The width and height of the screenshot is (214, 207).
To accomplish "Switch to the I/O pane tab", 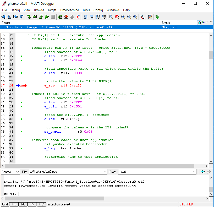I will pos(23,204).
